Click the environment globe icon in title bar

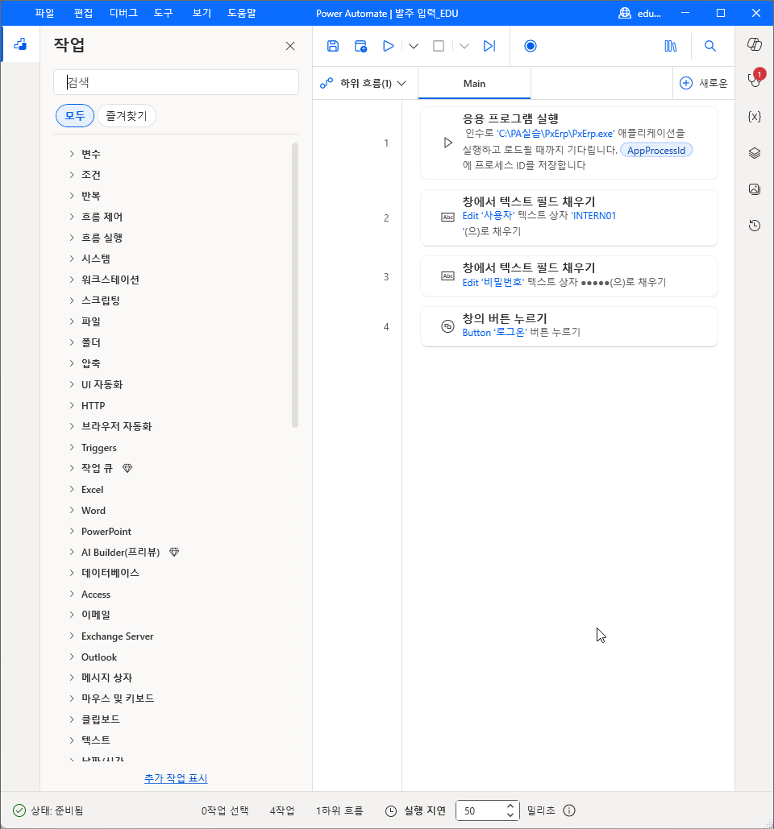pyautogui.click(x=625, y=13)
